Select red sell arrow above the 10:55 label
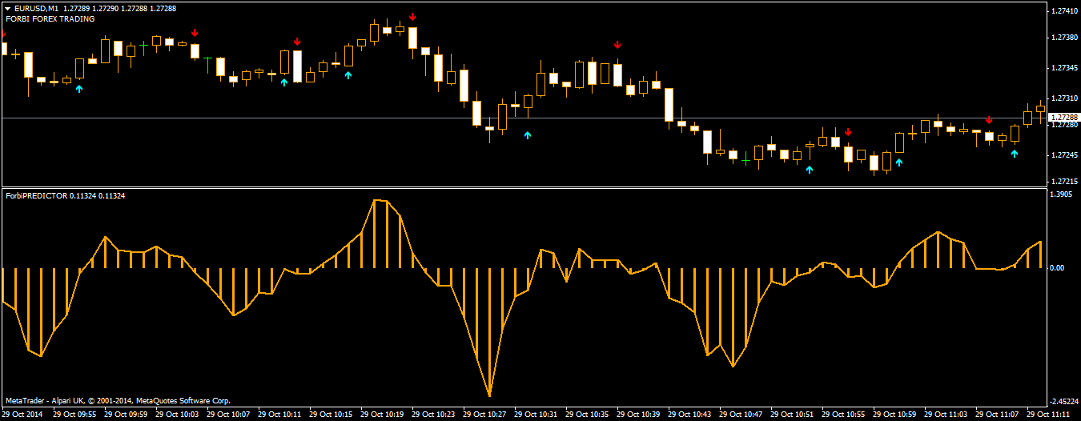This screenshot has height=421, width=1081. click(848, 132)
